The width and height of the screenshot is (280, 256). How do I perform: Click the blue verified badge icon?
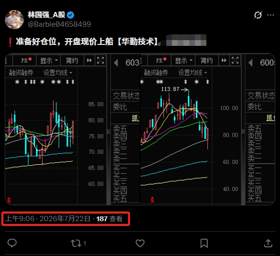(70, 15)
